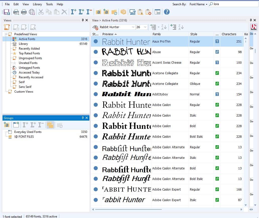Open the View menu
The height and width of the screenshot is (218, 259).
point(26,4)
